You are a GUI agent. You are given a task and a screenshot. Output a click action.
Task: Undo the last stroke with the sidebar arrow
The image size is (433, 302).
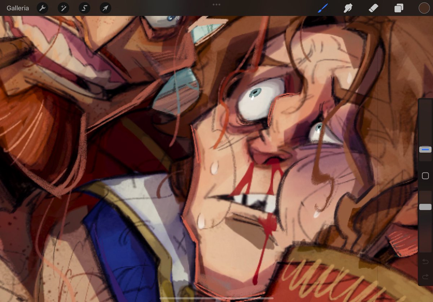(x=425, y=261)
